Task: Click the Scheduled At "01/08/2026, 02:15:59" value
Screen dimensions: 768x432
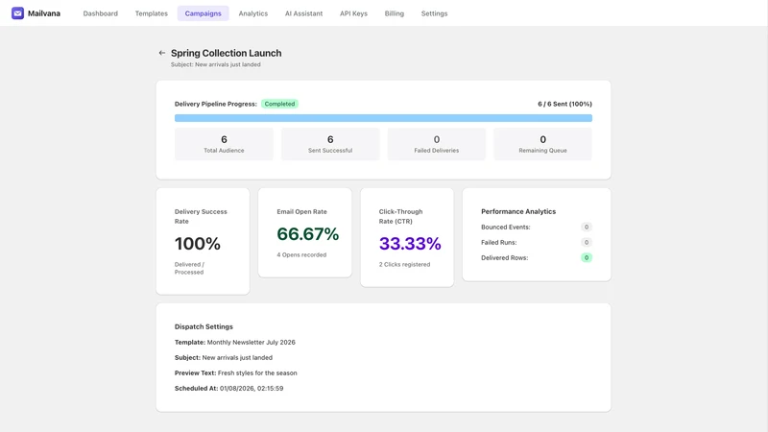Action: click(252, 389)
